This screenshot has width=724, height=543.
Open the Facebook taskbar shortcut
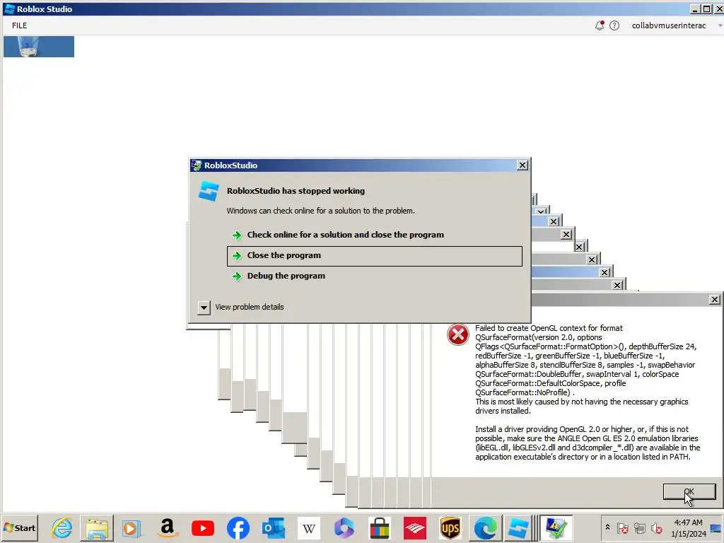(x=238, y=527)
